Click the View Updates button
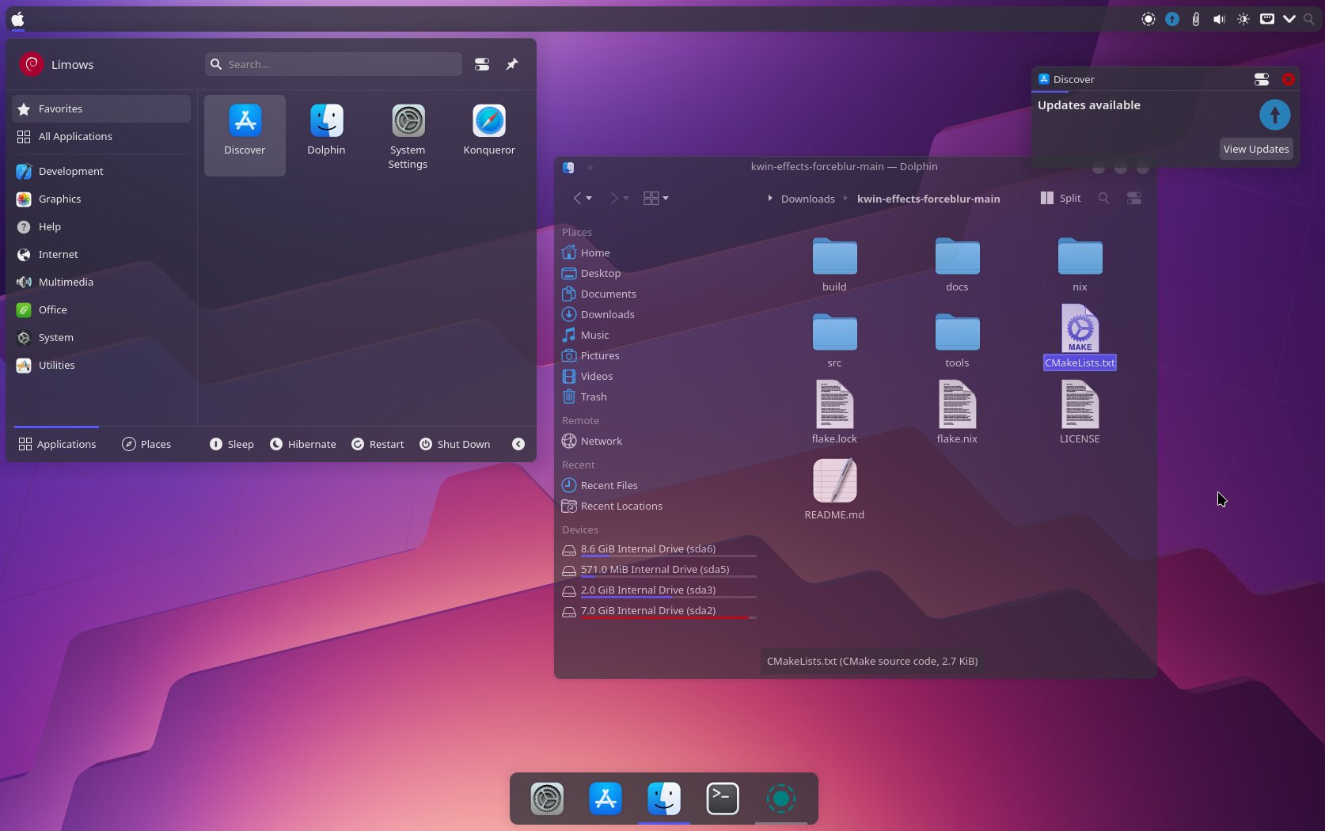 pos(1255,149)
